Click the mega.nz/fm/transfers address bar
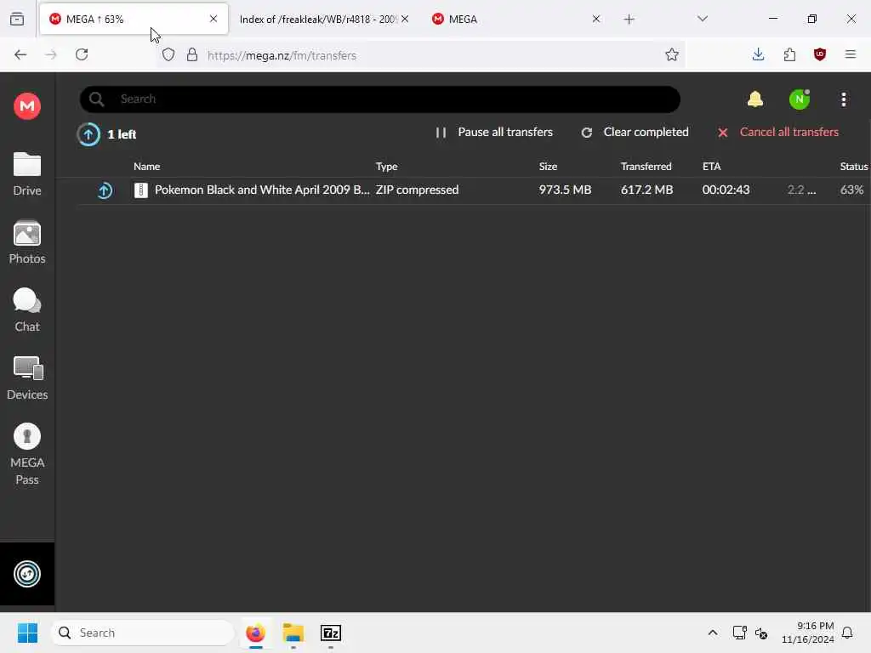The image size is (871, 653). (422, 55)
